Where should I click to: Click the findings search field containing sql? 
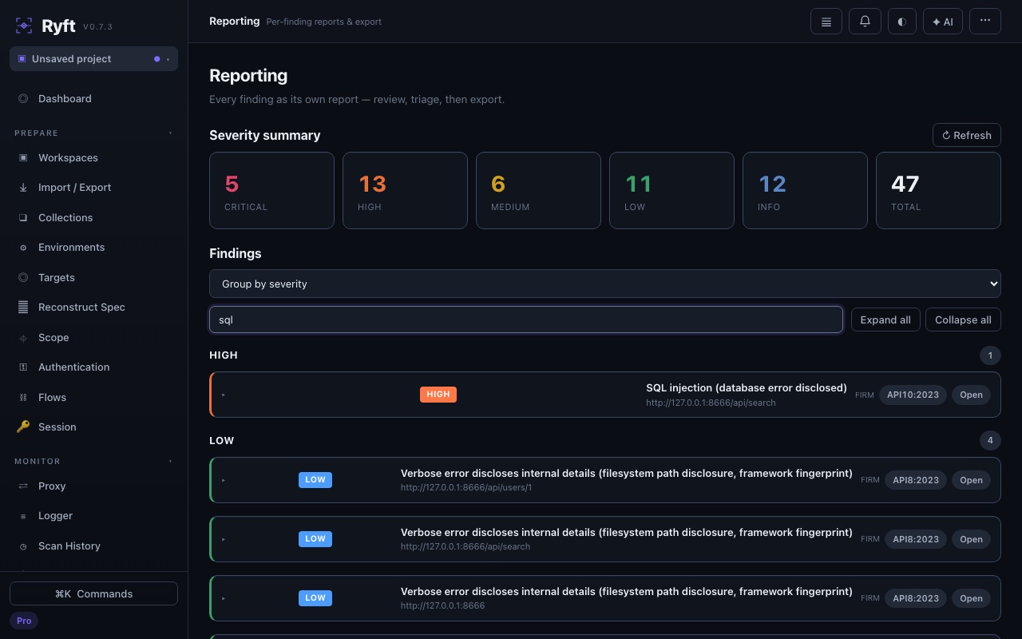(x=526, y=319)
